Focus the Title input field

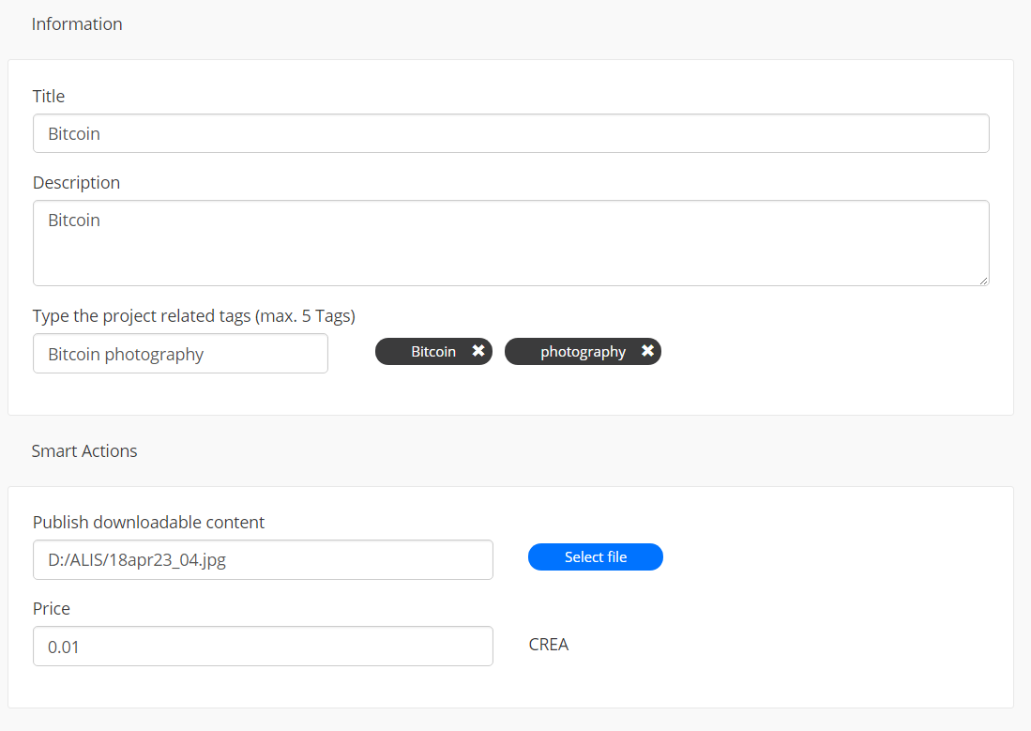511,133
